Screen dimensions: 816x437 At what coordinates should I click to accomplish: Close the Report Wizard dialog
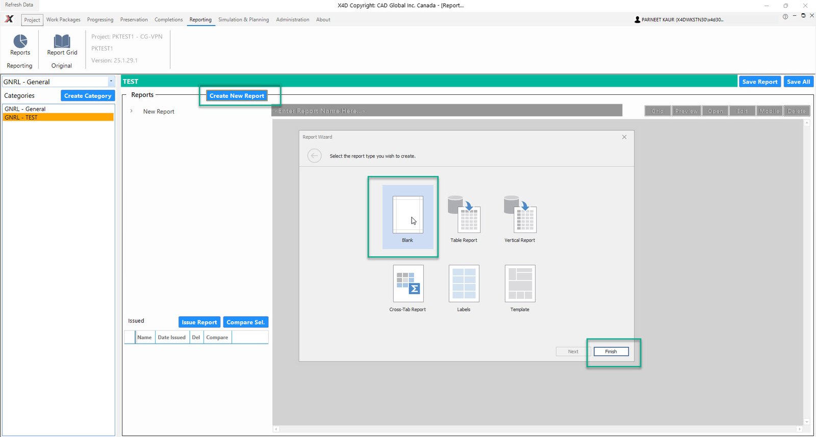(x=624, y=137)
